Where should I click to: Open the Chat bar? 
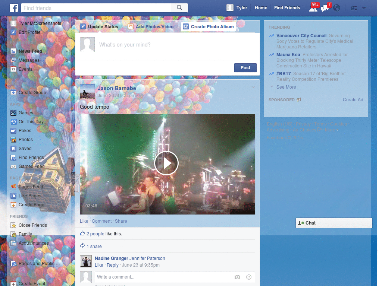[334, 223]
